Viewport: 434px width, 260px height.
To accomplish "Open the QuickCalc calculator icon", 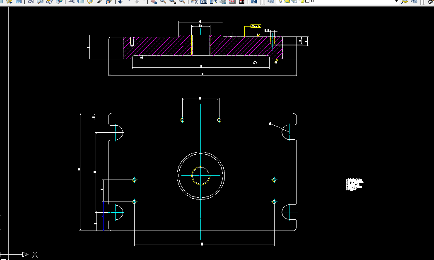I will coord(241,1).
